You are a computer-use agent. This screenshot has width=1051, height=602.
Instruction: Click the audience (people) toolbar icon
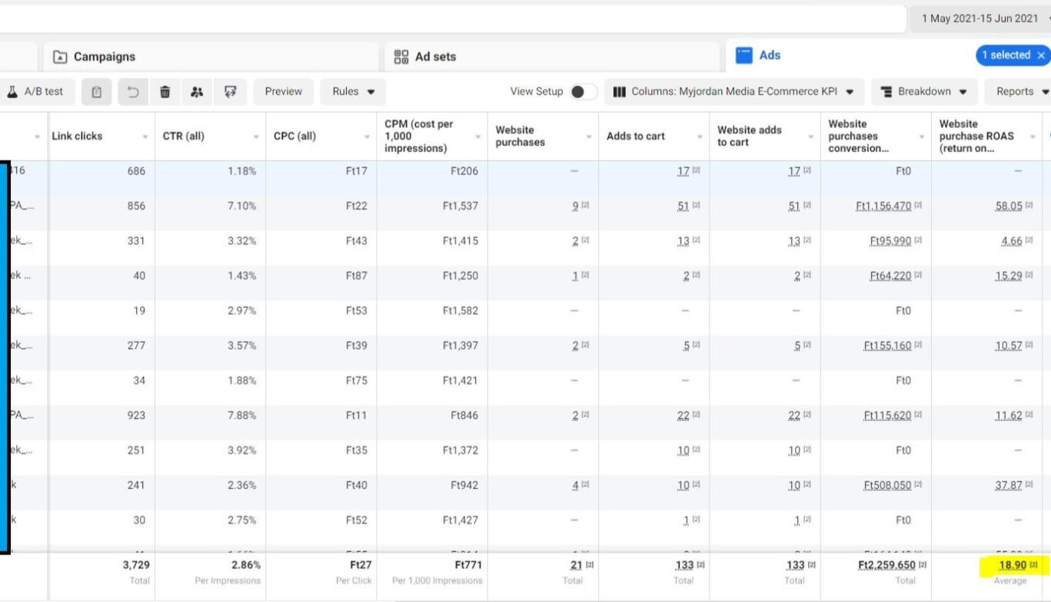click(x=197, y=91)
